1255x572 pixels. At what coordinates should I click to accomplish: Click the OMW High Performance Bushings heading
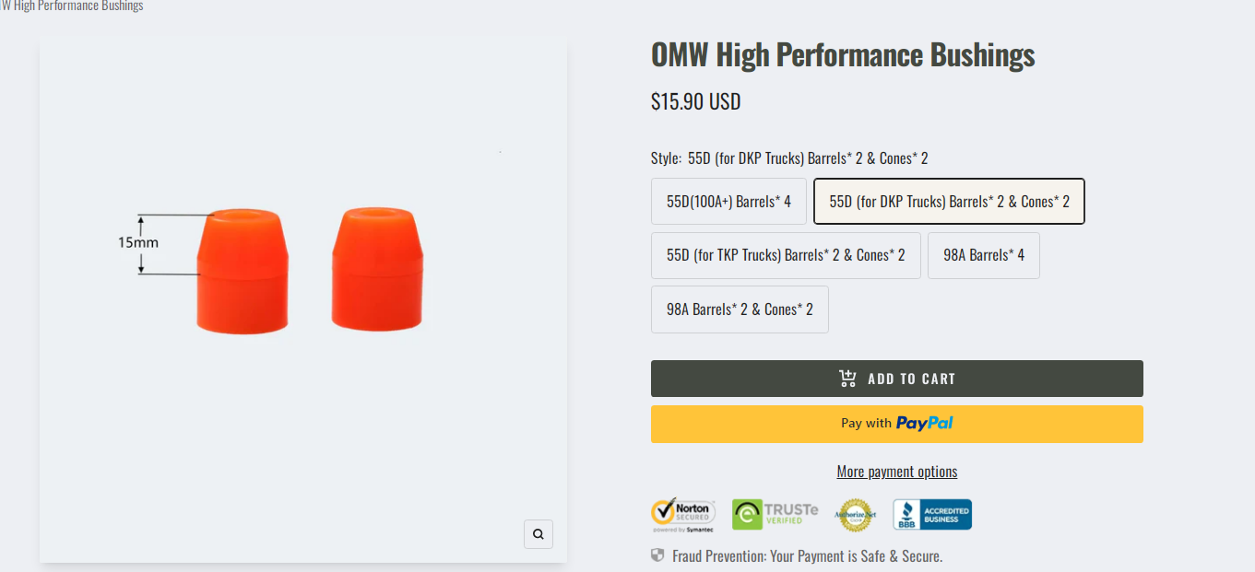pos(843,55)
